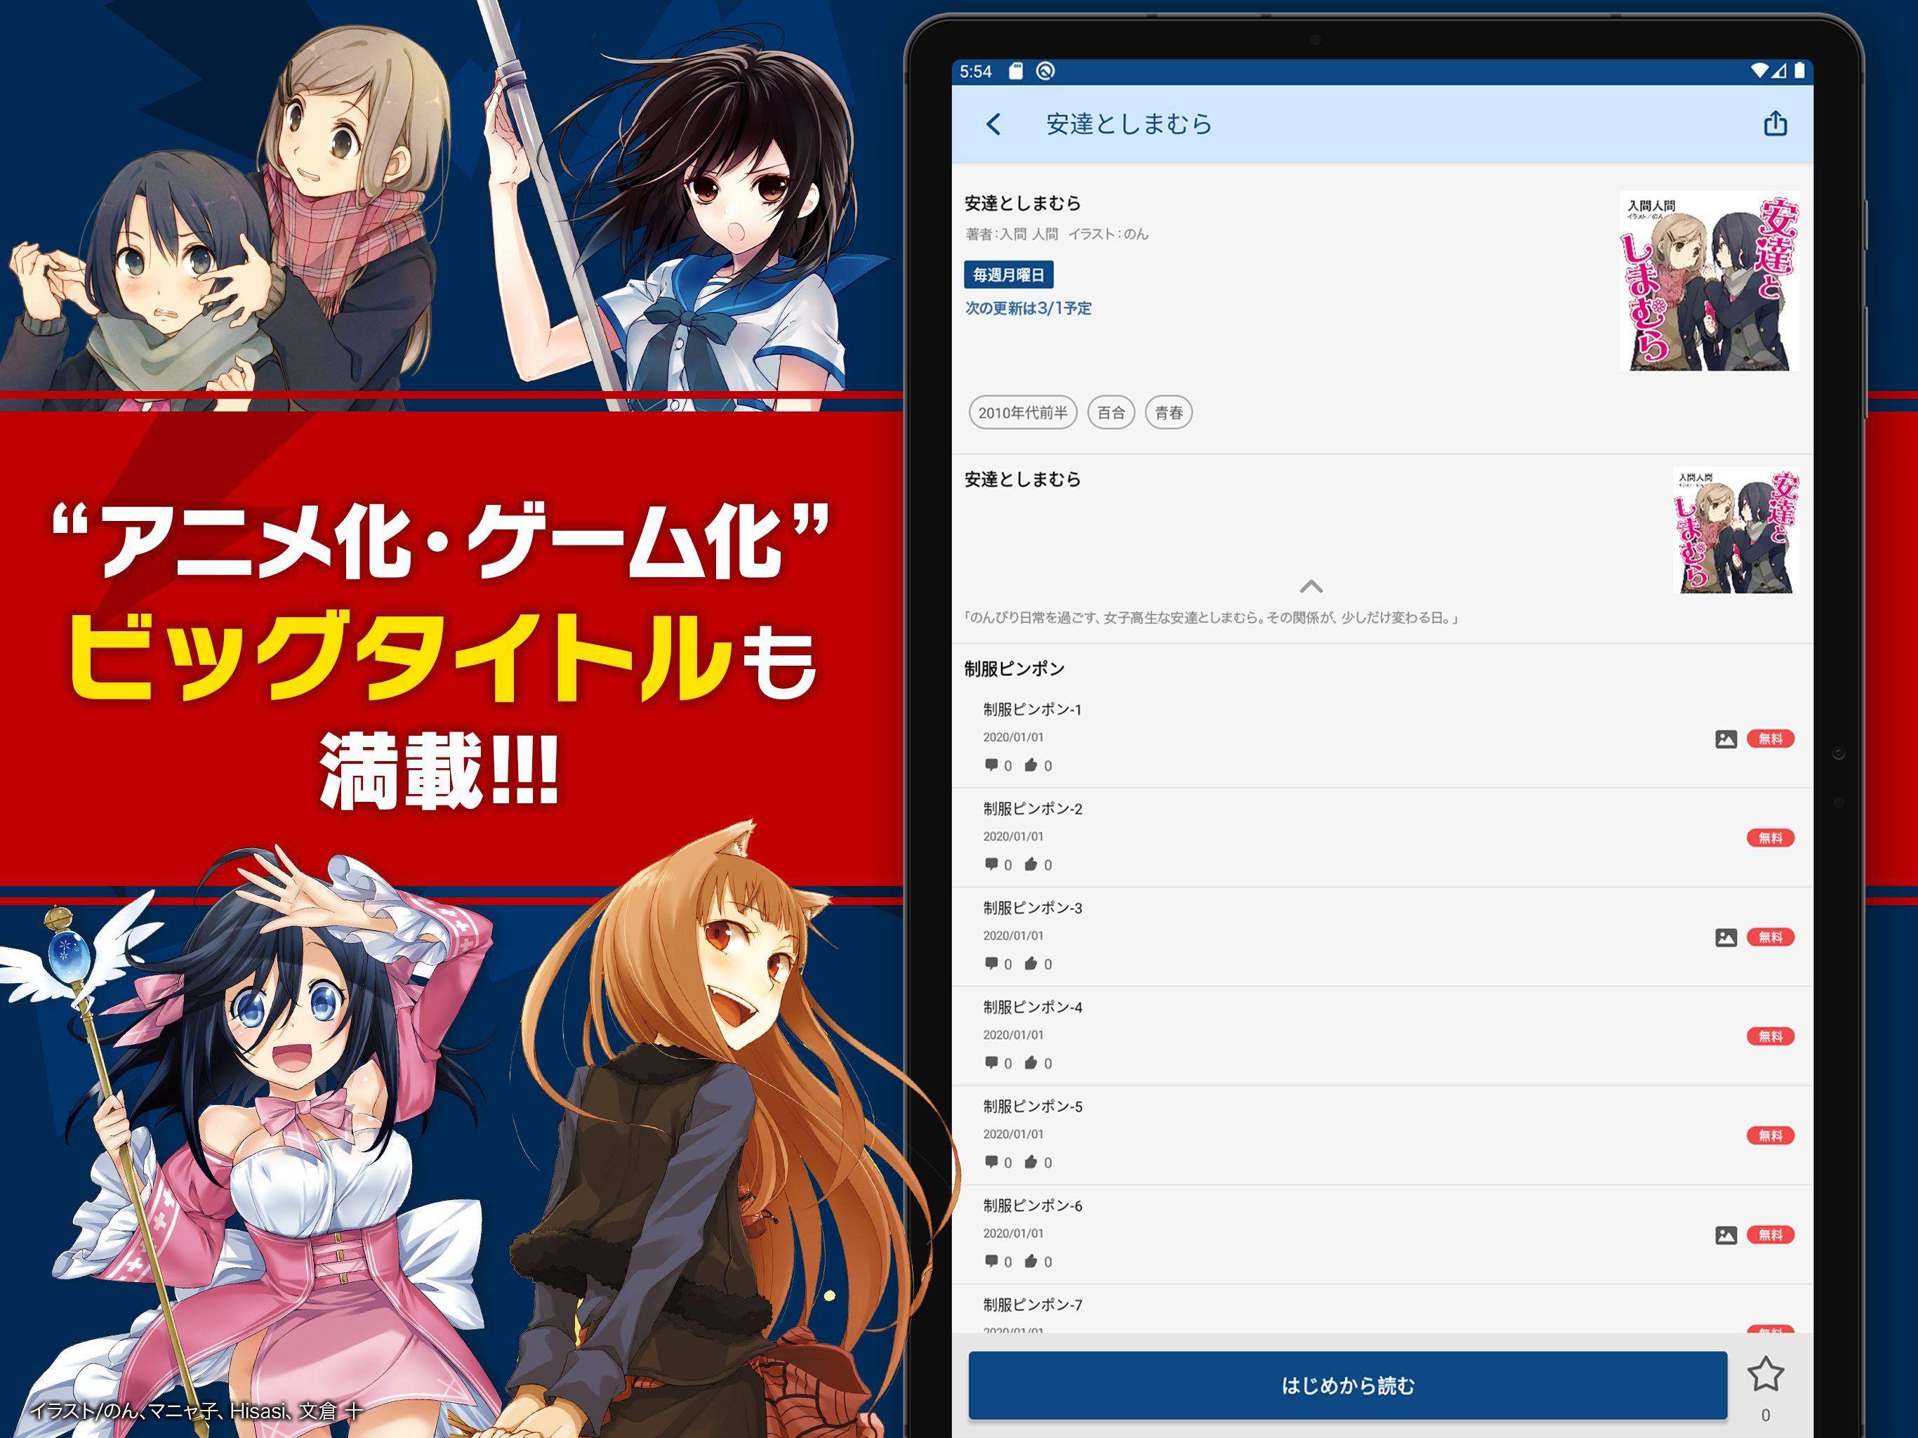Tap like thumb icon on 制服ピンポン-5 row
Viewport: 1918px width, 1438px height.
point(1031,1161)
